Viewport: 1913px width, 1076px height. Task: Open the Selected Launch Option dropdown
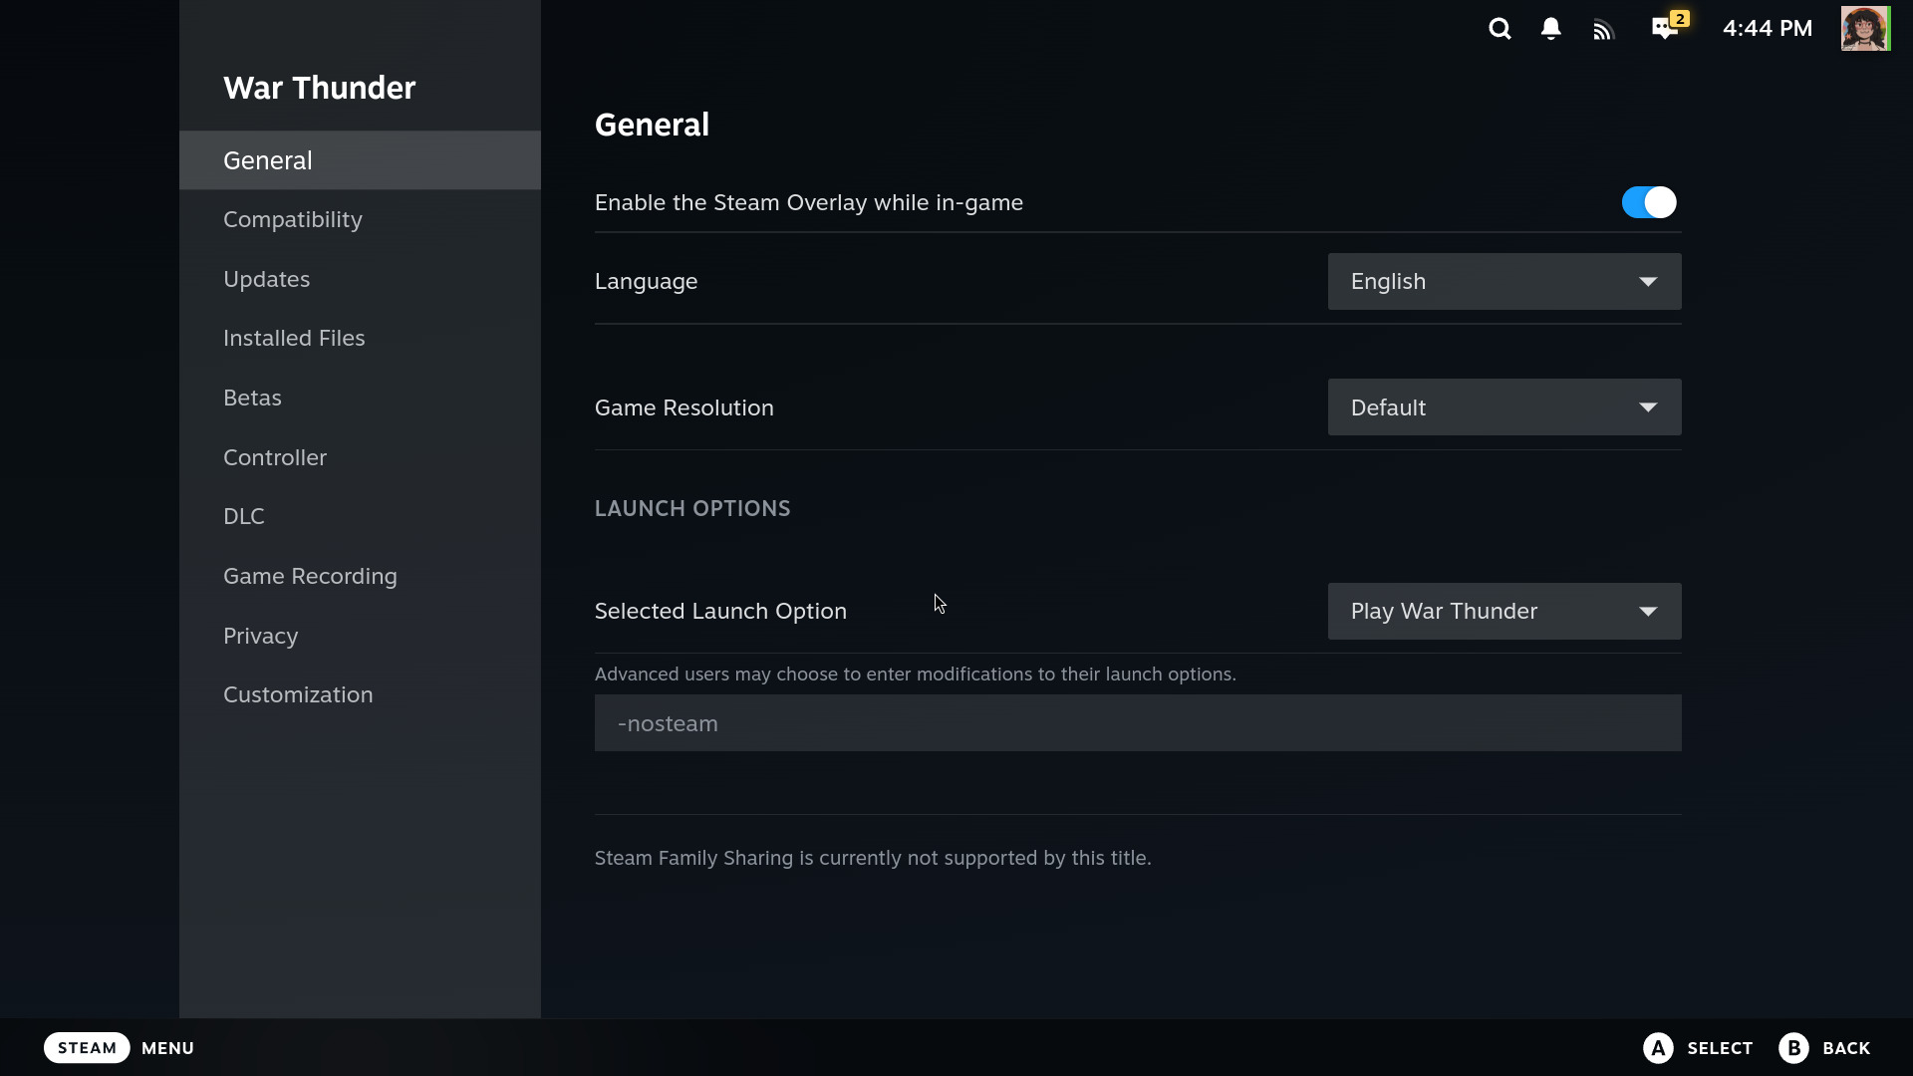[1503, 611]
